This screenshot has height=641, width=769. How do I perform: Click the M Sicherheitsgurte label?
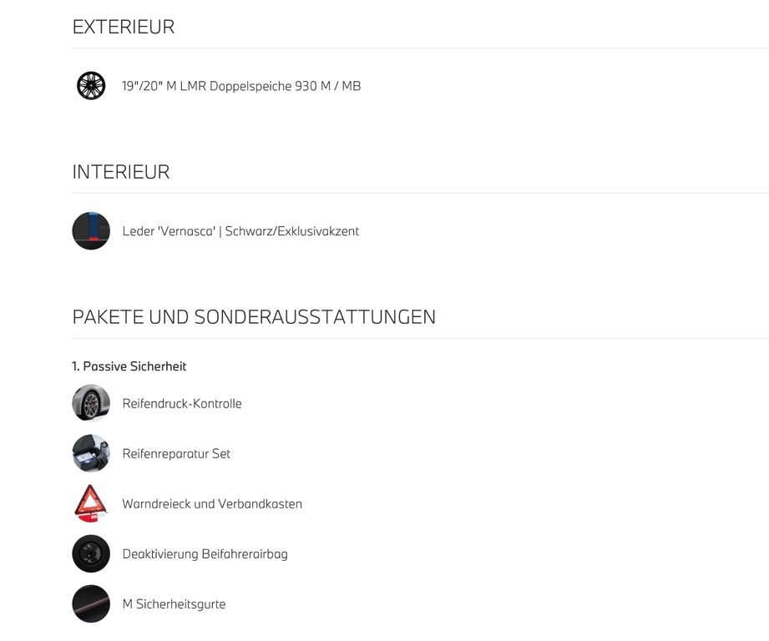point(175,604)
